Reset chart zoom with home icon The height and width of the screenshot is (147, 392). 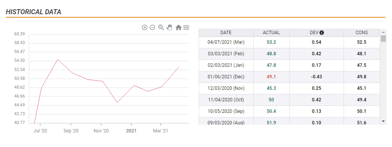click(x=178, y=28)
